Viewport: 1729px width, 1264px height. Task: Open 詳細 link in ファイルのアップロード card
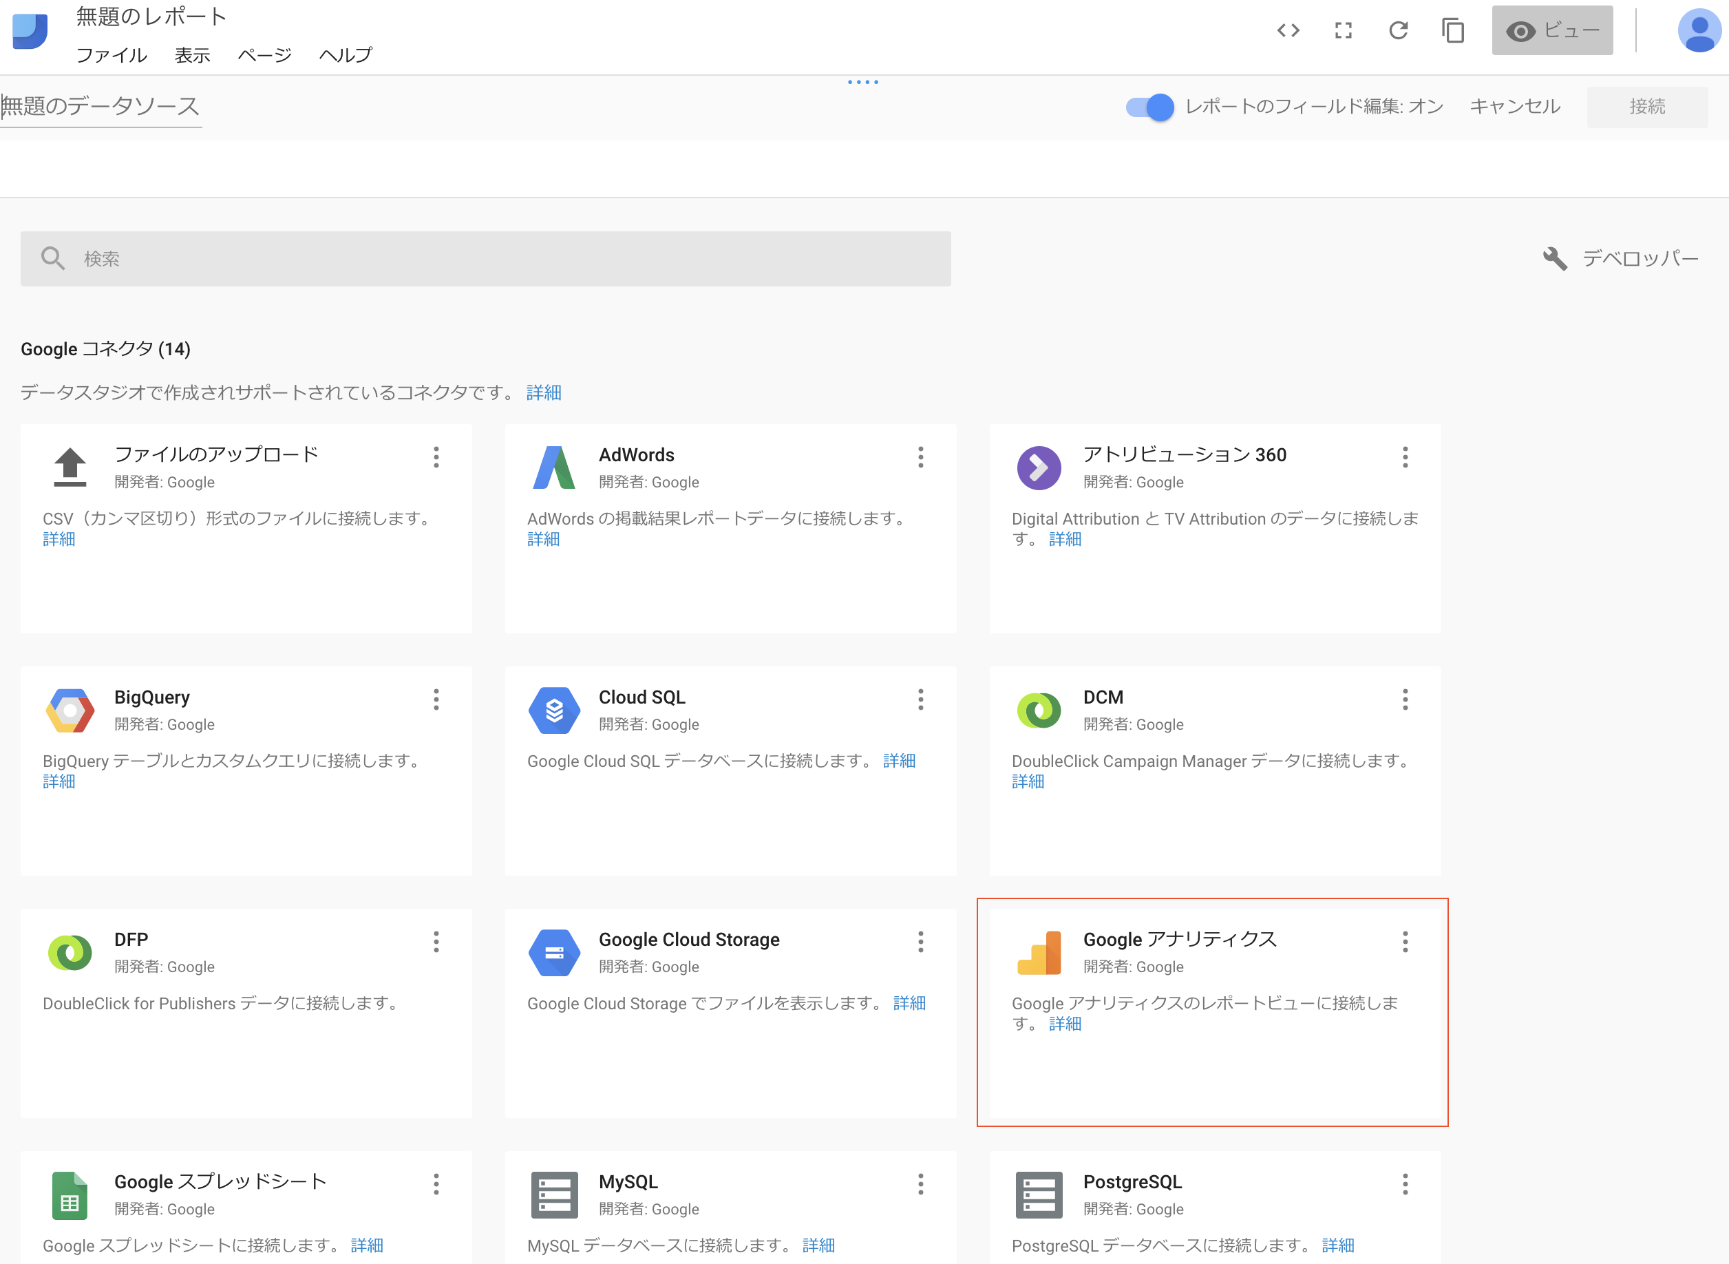59,540
